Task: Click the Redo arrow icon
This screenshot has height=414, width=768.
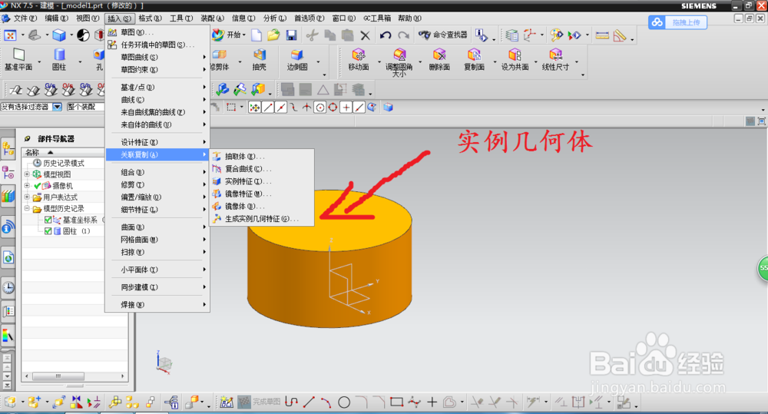Action: 404,35
